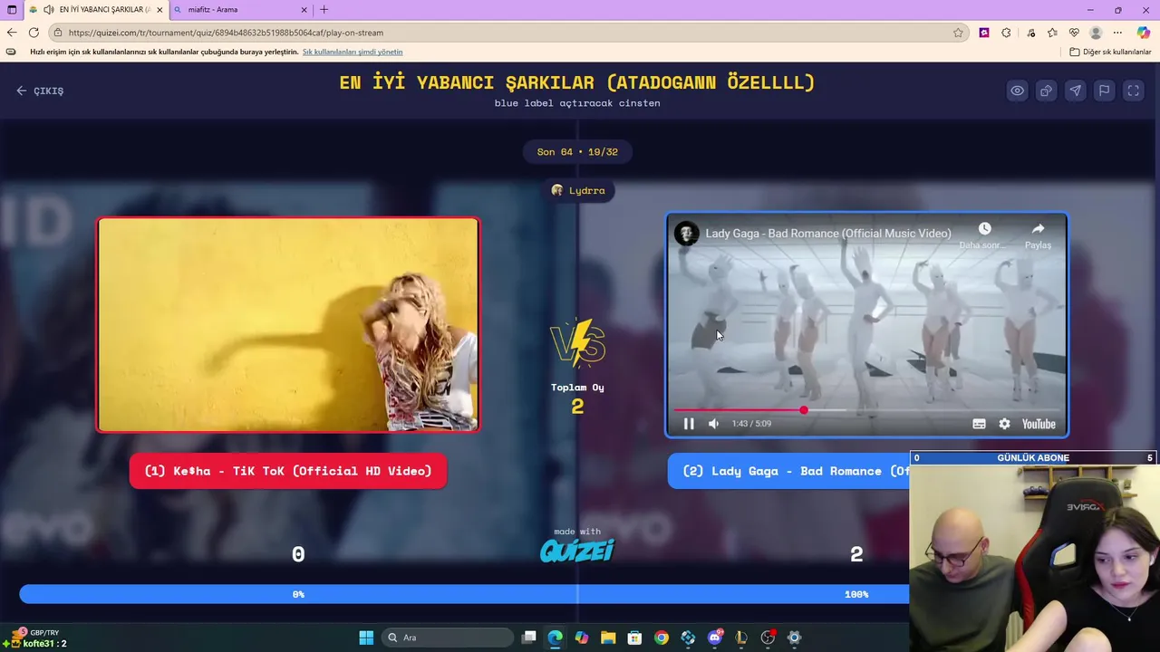Click the Son 64 • 19/32 round badge
This screenshot has width=1160, height=652.
(577, 152)
